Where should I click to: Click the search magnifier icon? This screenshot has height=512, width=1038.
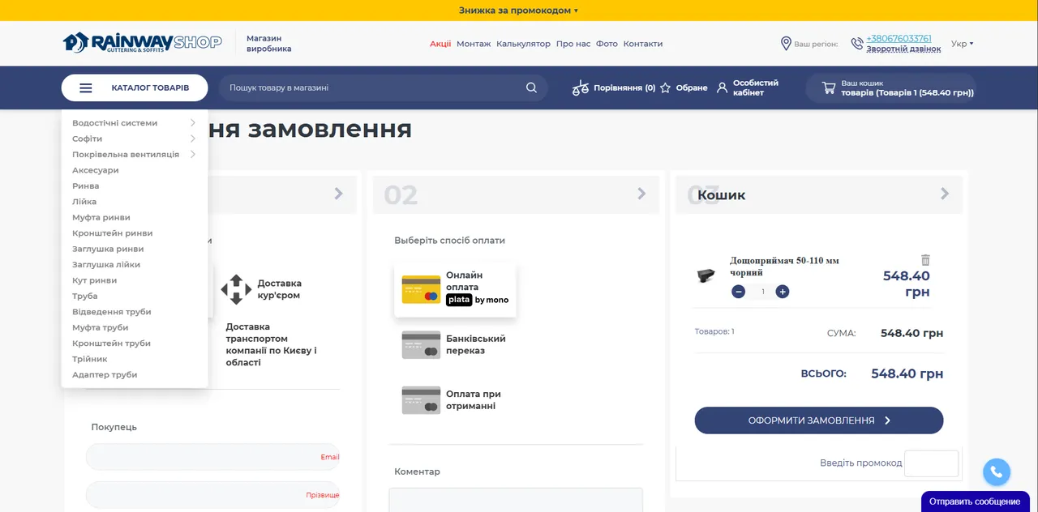pyautogui.click(x=531, y=87)
